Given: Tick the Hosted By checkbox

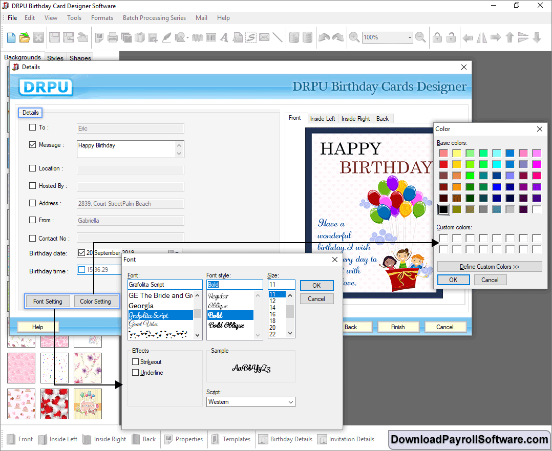Looking at the screenshot, I should [32, 185].
